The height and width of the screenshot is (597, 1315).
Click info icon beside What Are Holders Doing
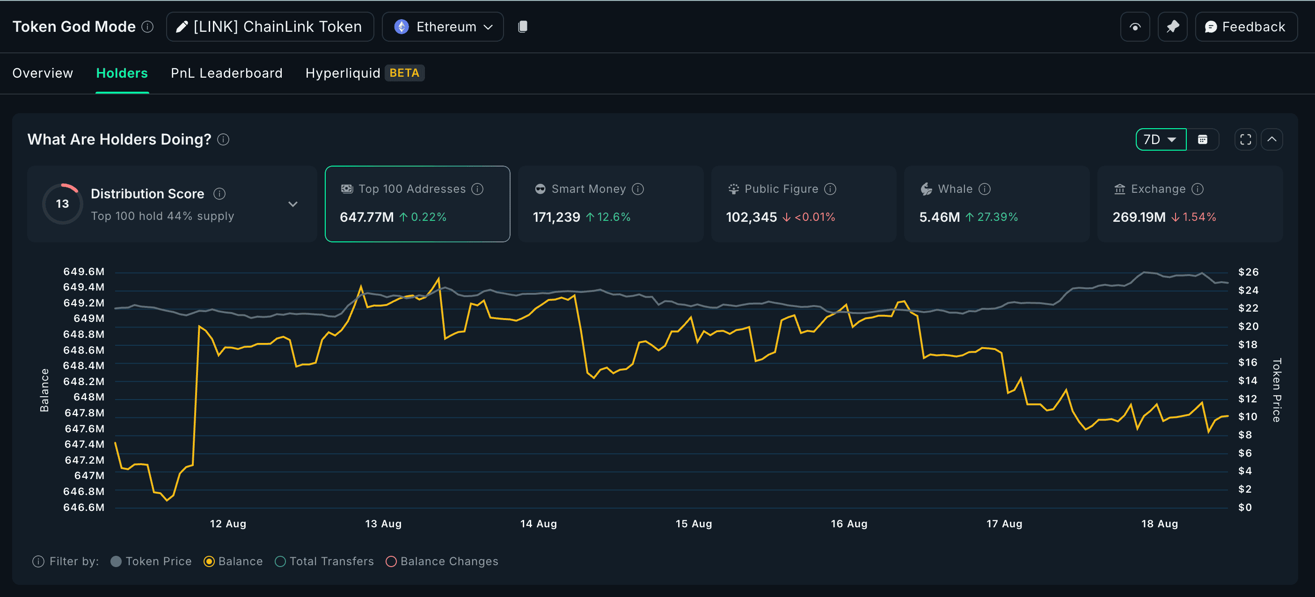[223, 140]
